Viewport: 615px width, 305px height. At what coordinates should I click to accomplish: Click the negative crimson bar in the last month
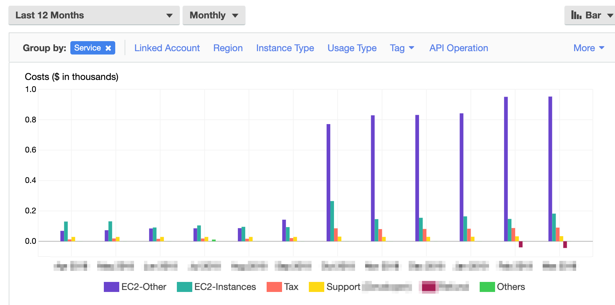click(565, 244)
